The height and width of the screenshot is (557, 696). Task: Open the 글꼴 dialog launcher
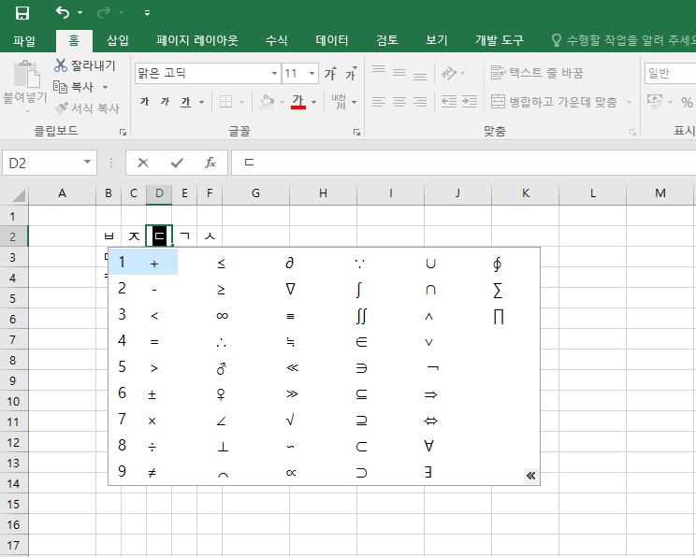pos(356,132)
